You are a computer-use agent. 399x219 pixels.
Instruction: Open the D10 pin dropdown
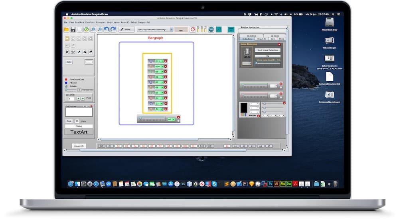[159, 66]
